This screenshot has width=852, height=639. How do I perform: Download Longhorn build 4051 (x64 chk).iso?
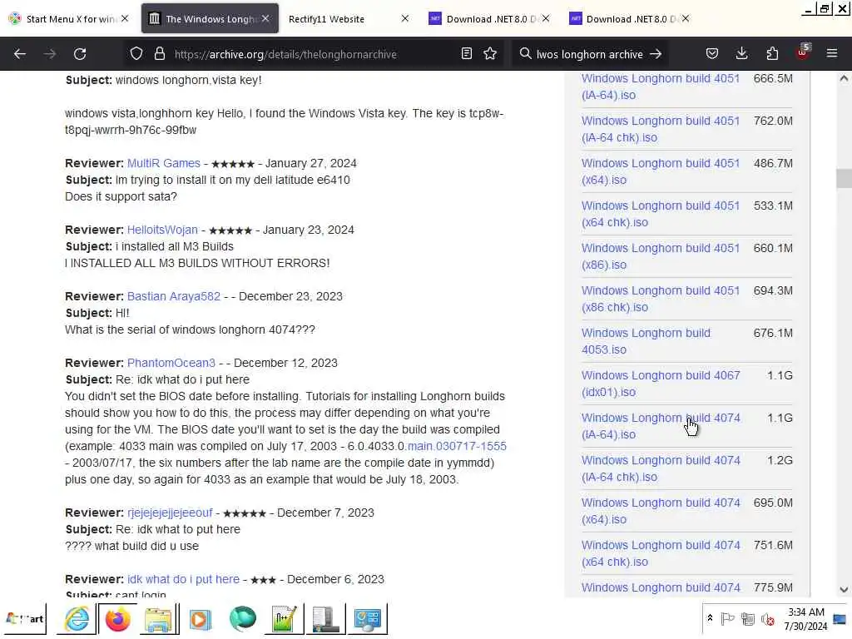pyautogui.click(x=660, y=214)
